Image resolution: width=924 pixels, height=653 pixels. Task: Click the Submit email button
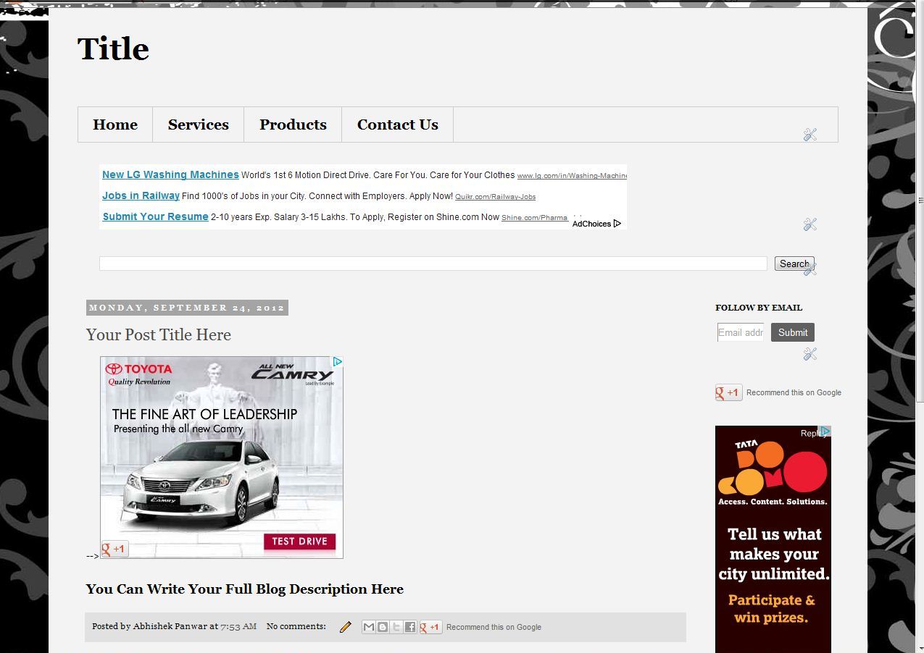point(793,332)
